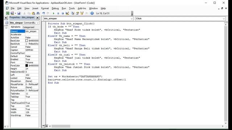
Task: Select the (Name) property row
Action: click(24, 31)
